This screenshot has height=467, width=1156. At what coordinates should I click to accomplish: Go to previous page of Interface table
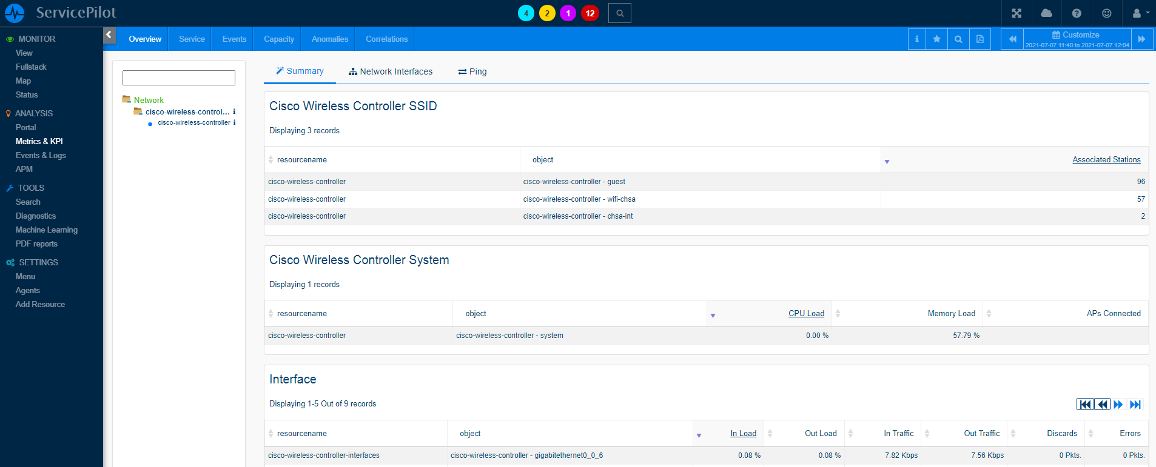point(1103,405)
